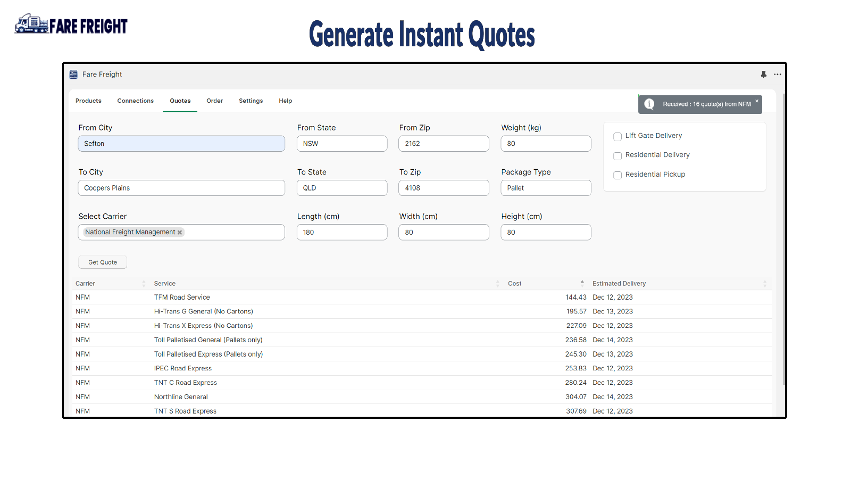Go to the Order tab
The image size is (851, 479).
(215, 101)
